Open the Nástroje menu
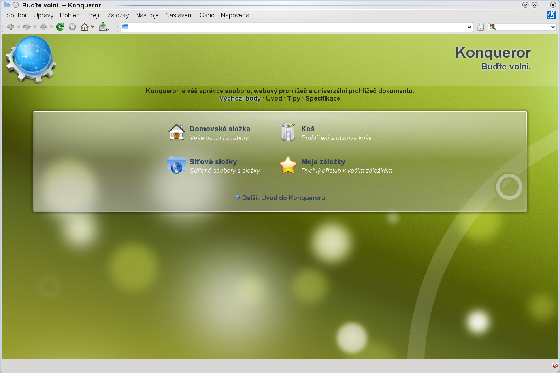This screenshot has width=560, height=373. click(147, 15)
